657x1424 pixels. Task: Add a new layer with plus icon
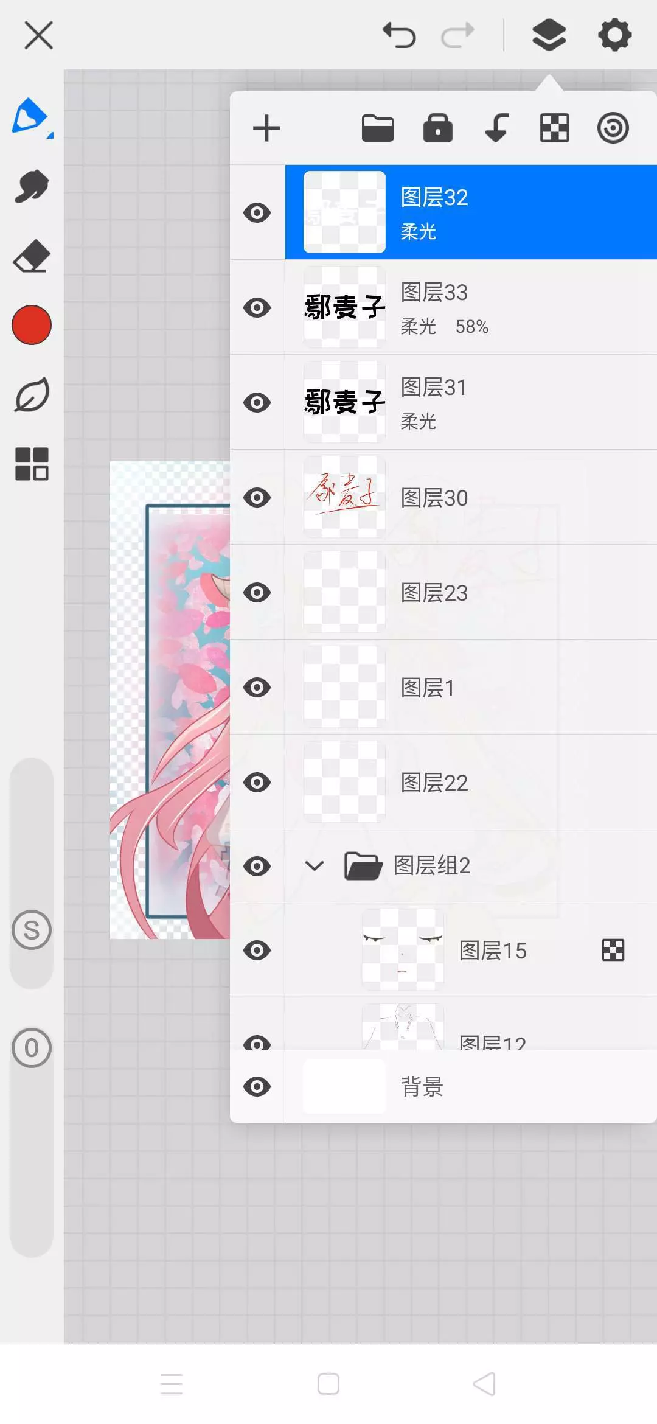(266, 128)
